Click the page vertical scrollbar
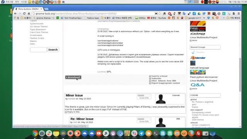Viewport: 247px width, 139px height. 240,75
